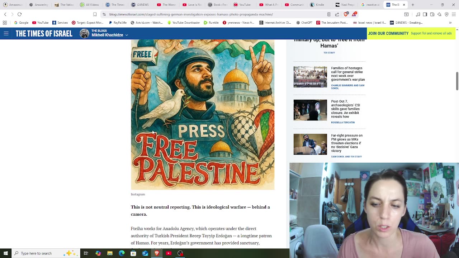The width and height of the screenshot is (459, 258).
Task: Open Microsoft Edge from the taskbar
Action: click(122, 253)
